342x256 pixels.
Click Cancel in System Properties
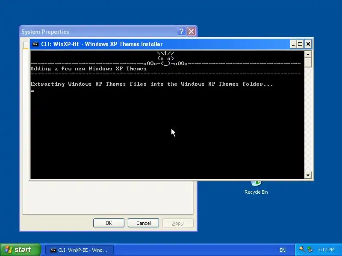(143, 223)
